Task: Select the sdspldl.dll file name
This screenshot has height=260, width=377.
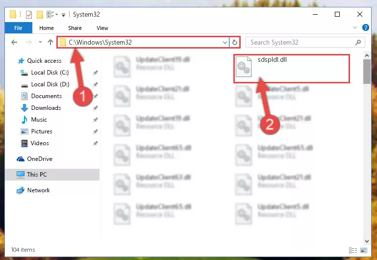Action: 272,60
